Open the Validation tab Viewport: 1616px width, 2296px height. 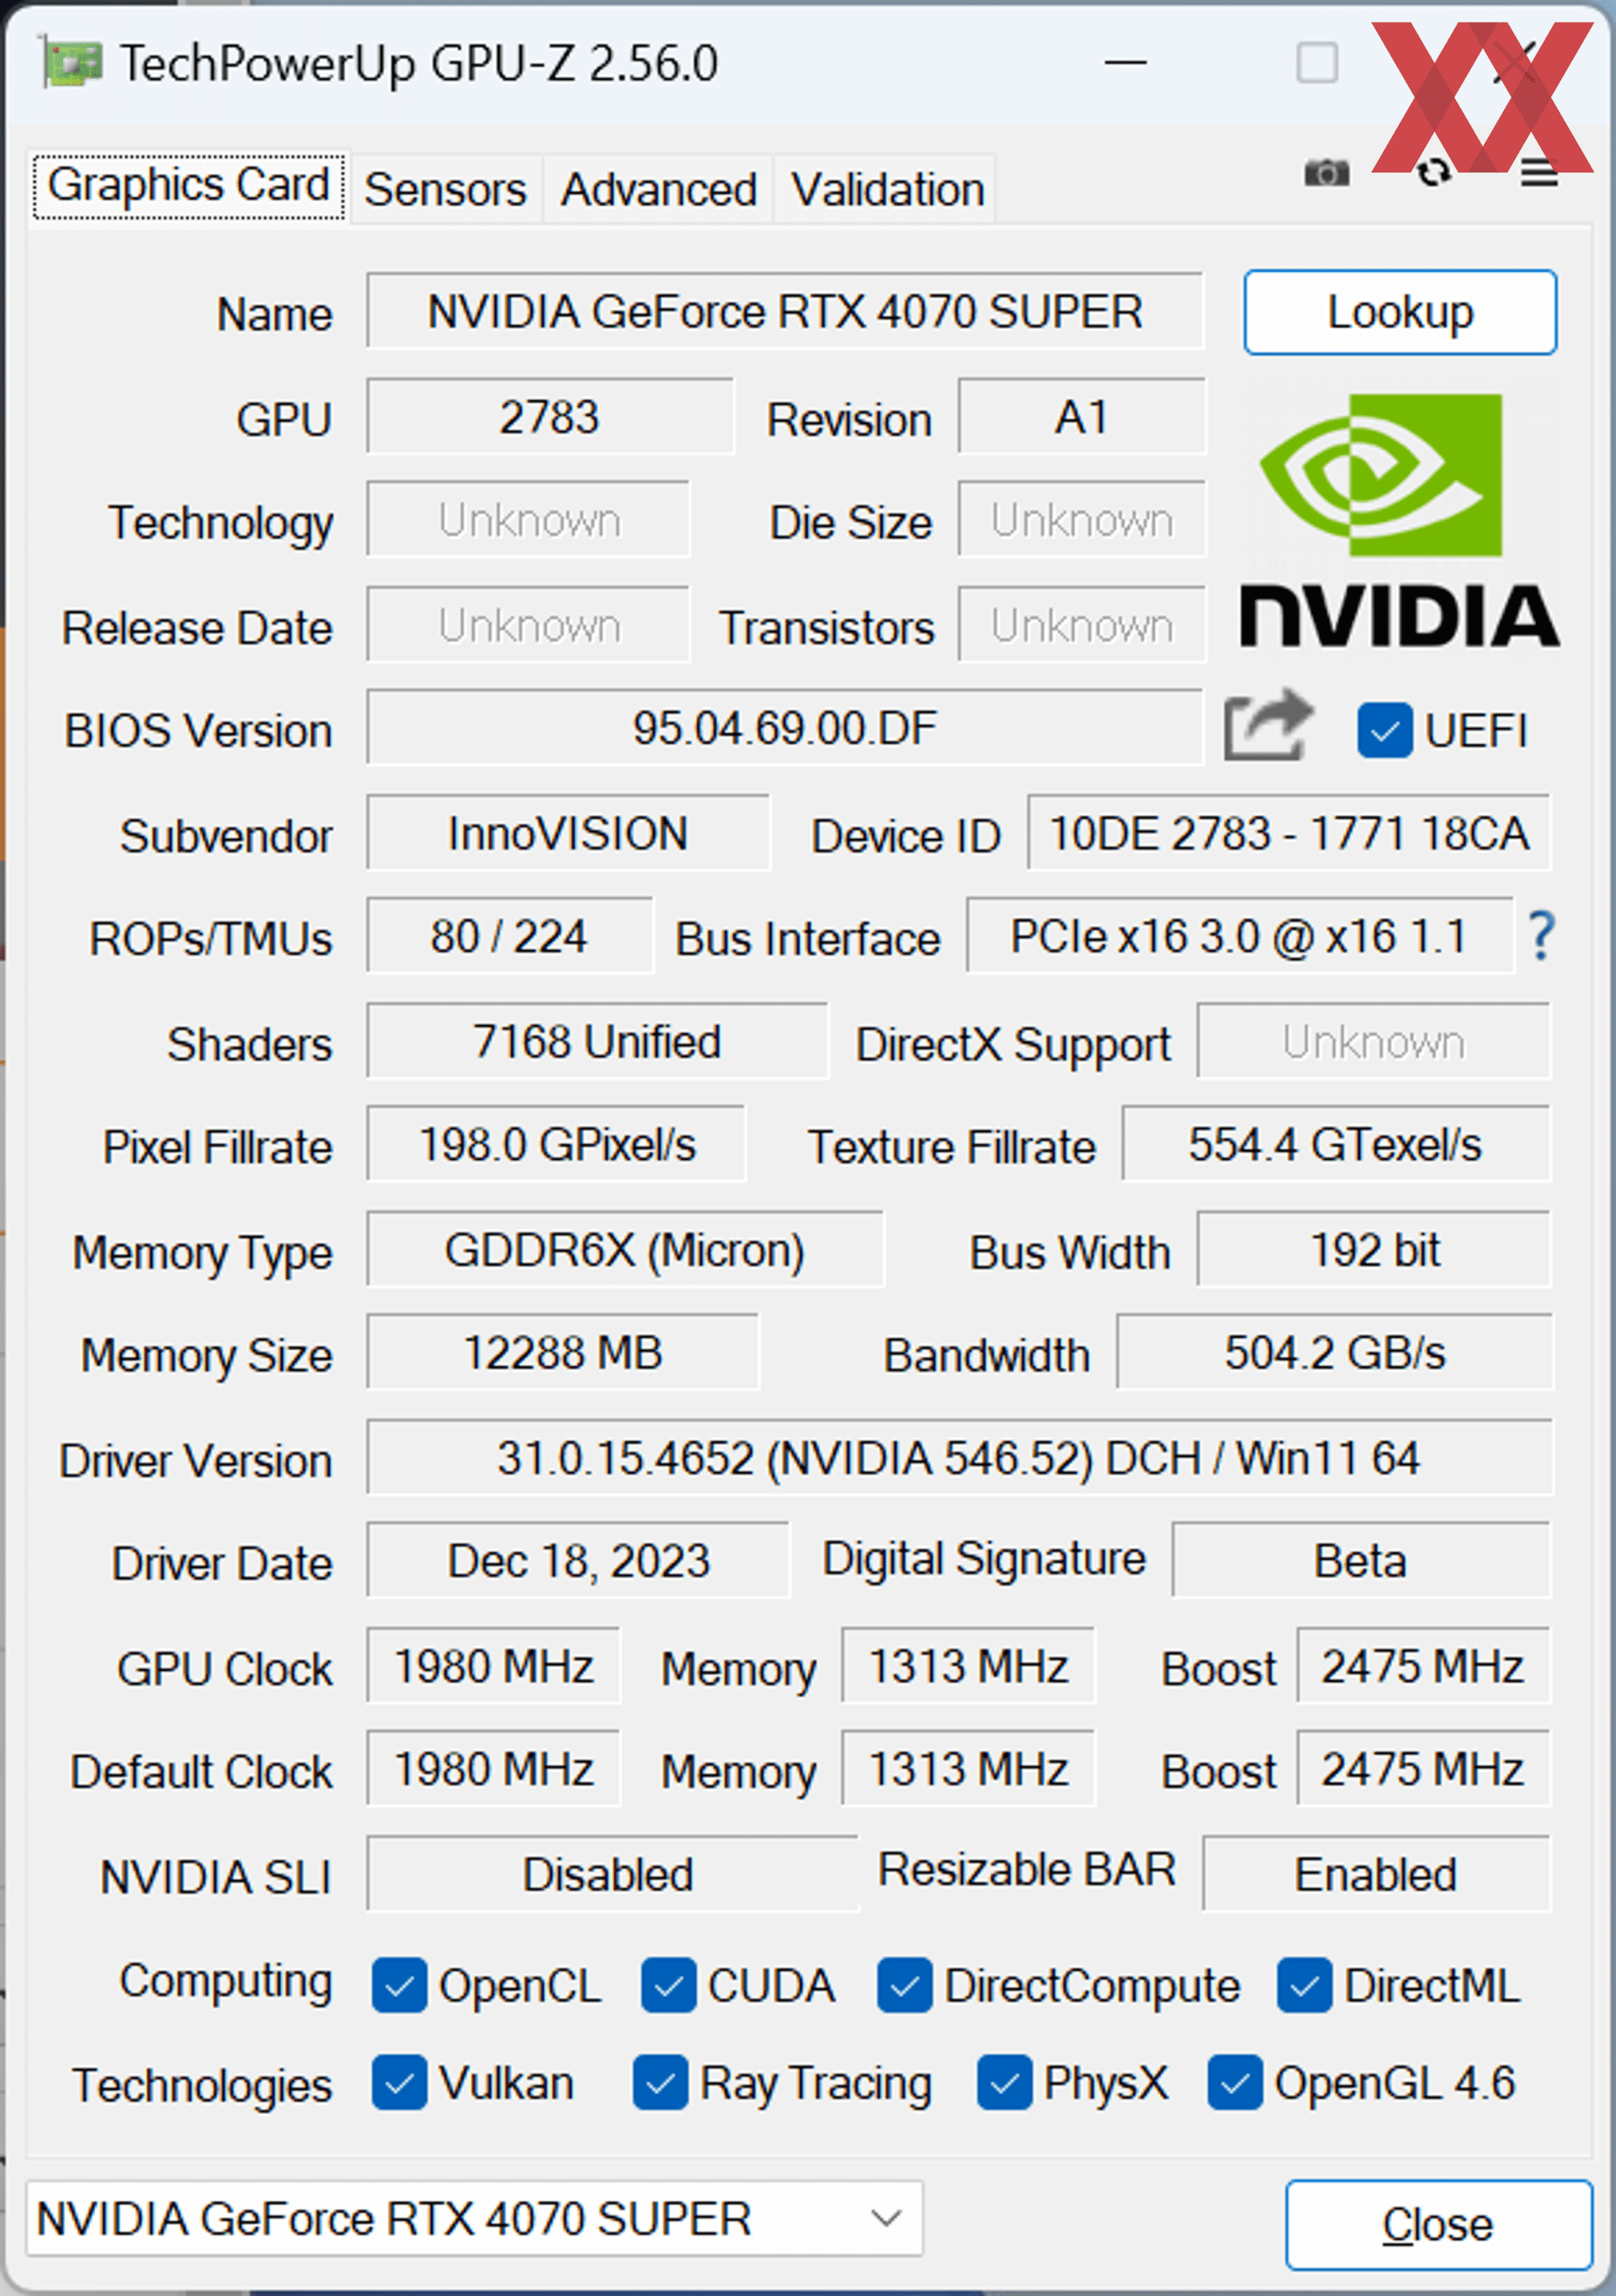coord(887,189)
